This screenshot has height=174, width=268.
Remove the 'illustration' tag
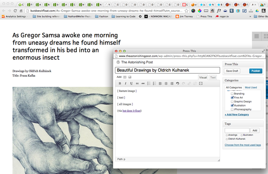tap(242, 135)
